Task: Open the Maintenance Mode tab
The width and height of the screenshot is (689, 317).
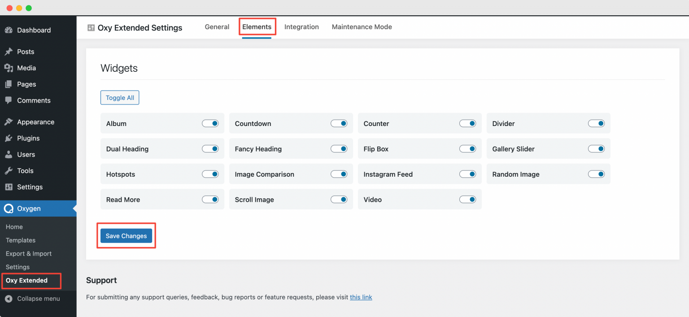Action: point(362,27)
